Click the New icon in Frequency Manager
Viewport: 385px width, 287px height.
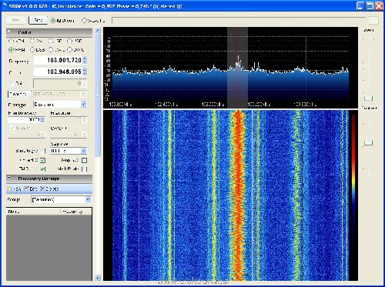pyautogui.click(x=9, y=189)
